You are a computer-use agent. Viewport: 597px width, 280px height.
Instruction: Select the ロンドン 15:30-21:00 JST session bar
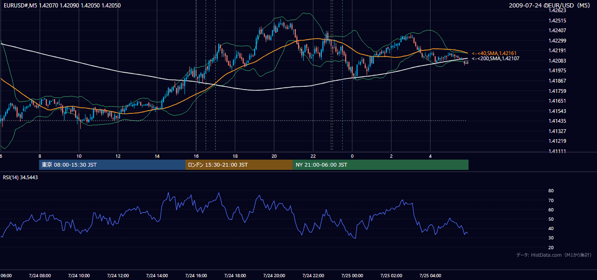[x=239, y=165]
